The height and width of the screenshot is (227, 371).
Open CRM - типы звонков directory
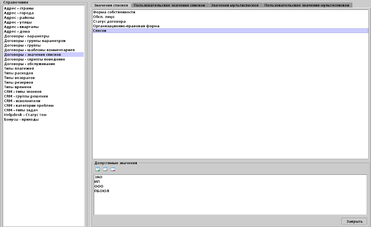[x=23, y=92]
